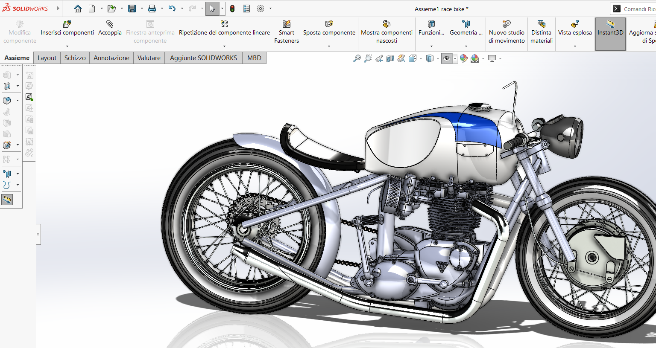This screenshot has height=348, width=656.
Task: Activate the section view tool
Action: point(390,58)
